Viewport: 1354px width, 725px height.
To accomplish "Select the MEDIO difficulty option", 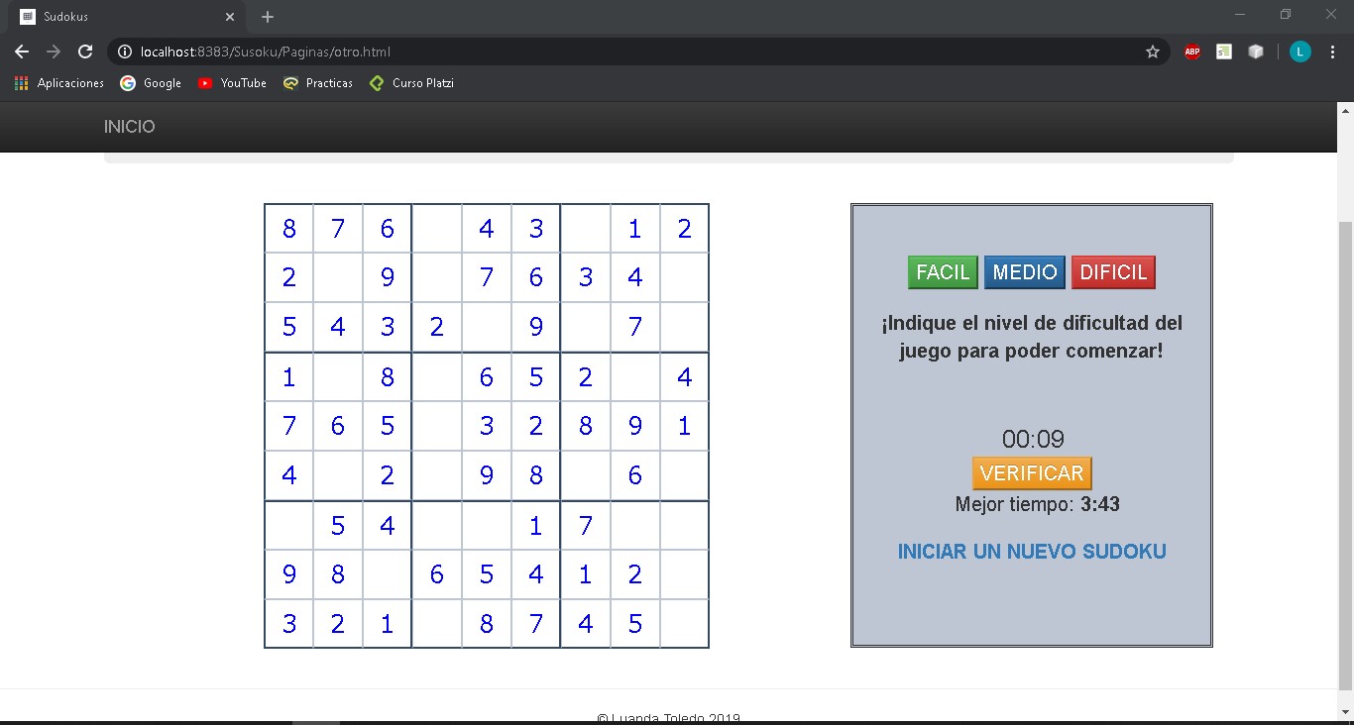I will point(1024,272).
